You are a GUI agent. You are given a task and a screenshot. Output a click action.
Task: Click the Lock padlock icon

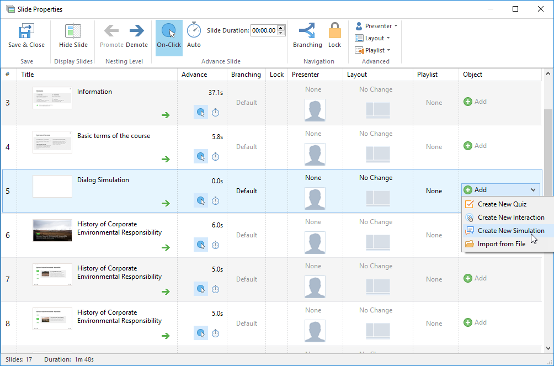334,31
